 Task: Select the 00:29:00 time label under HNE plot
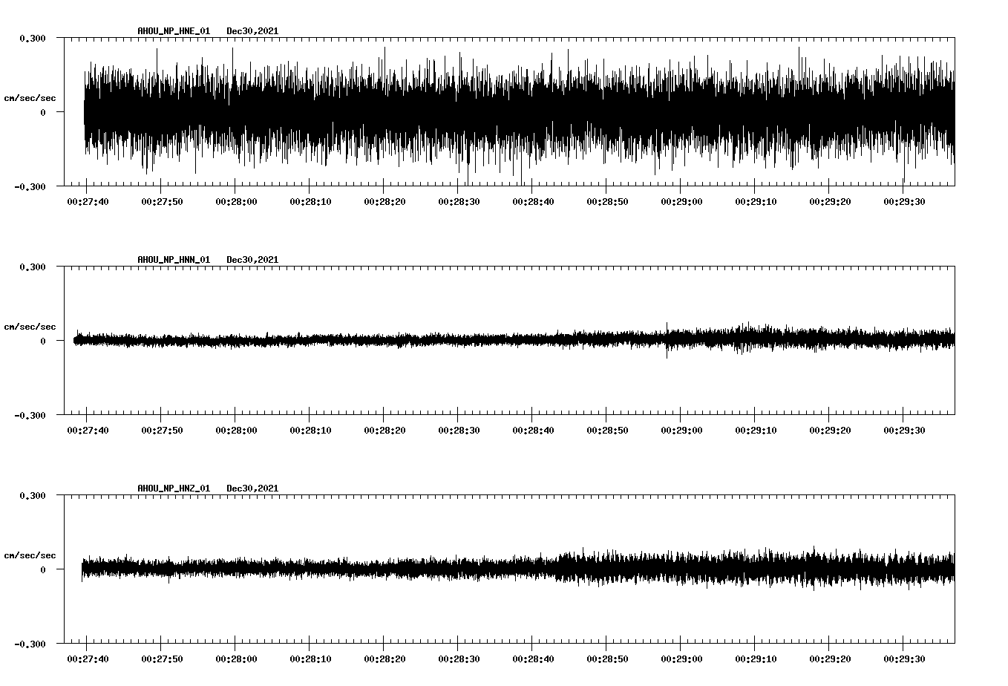pyautogui.click(x=681, y=201)
